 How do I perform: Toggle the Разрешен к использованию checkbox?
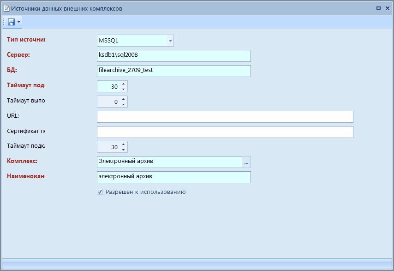point(100,192)
